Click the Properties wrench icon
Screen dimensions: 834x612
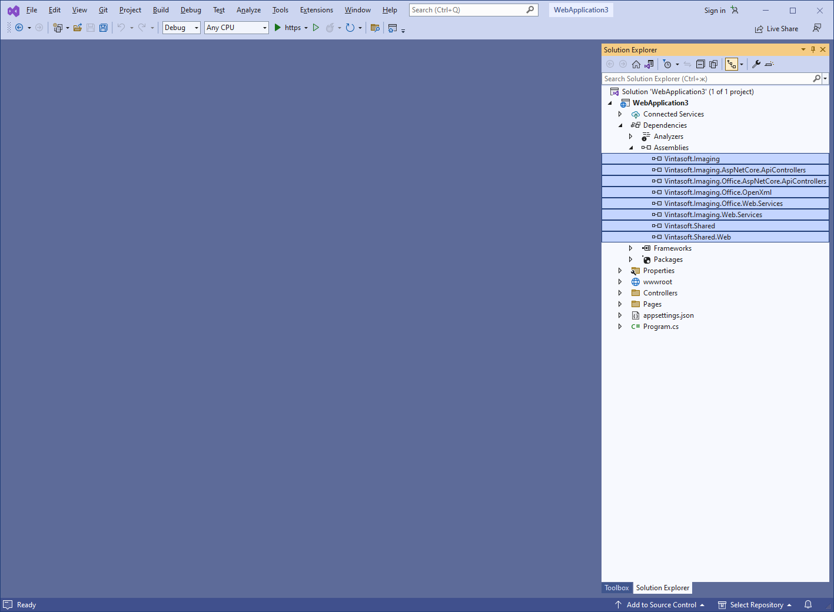click(756, 64)
